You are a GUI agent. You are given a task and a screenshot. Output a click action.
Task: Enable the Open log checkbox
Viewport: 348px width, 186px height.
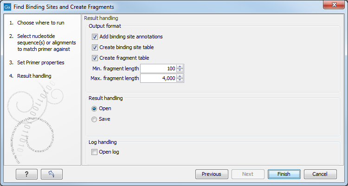pyautogui.click(x=95, y=152)
